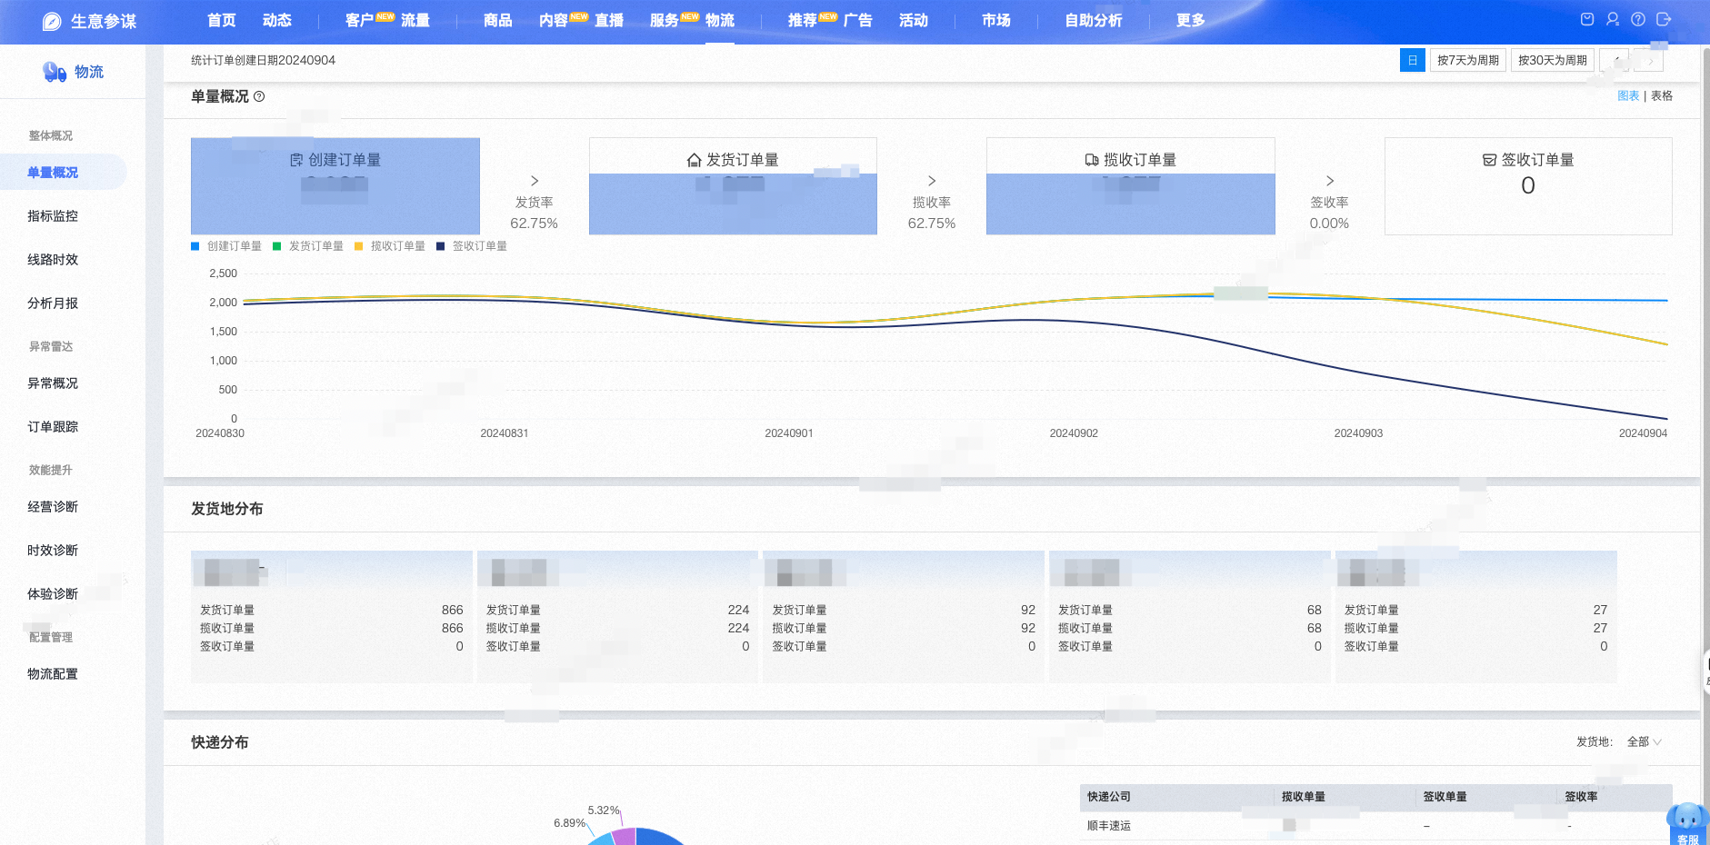
Task: Open the 服务 top menu
Action: point(665,20)
